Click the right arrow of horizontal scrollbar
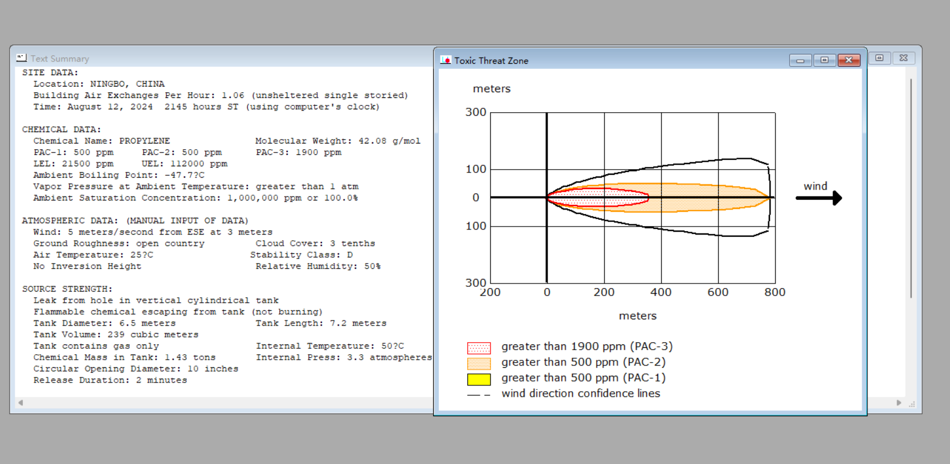The width and height of the screenshot is (950, 464). pyautogui.click(x=899, y=403)
